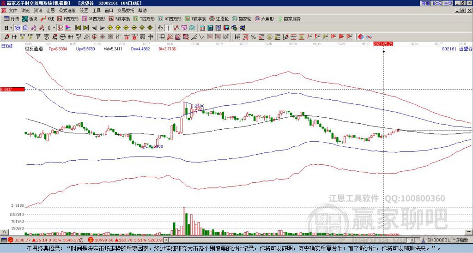Click the calendar icon in toolbar
473x253 pixels.
pos(202,28)
